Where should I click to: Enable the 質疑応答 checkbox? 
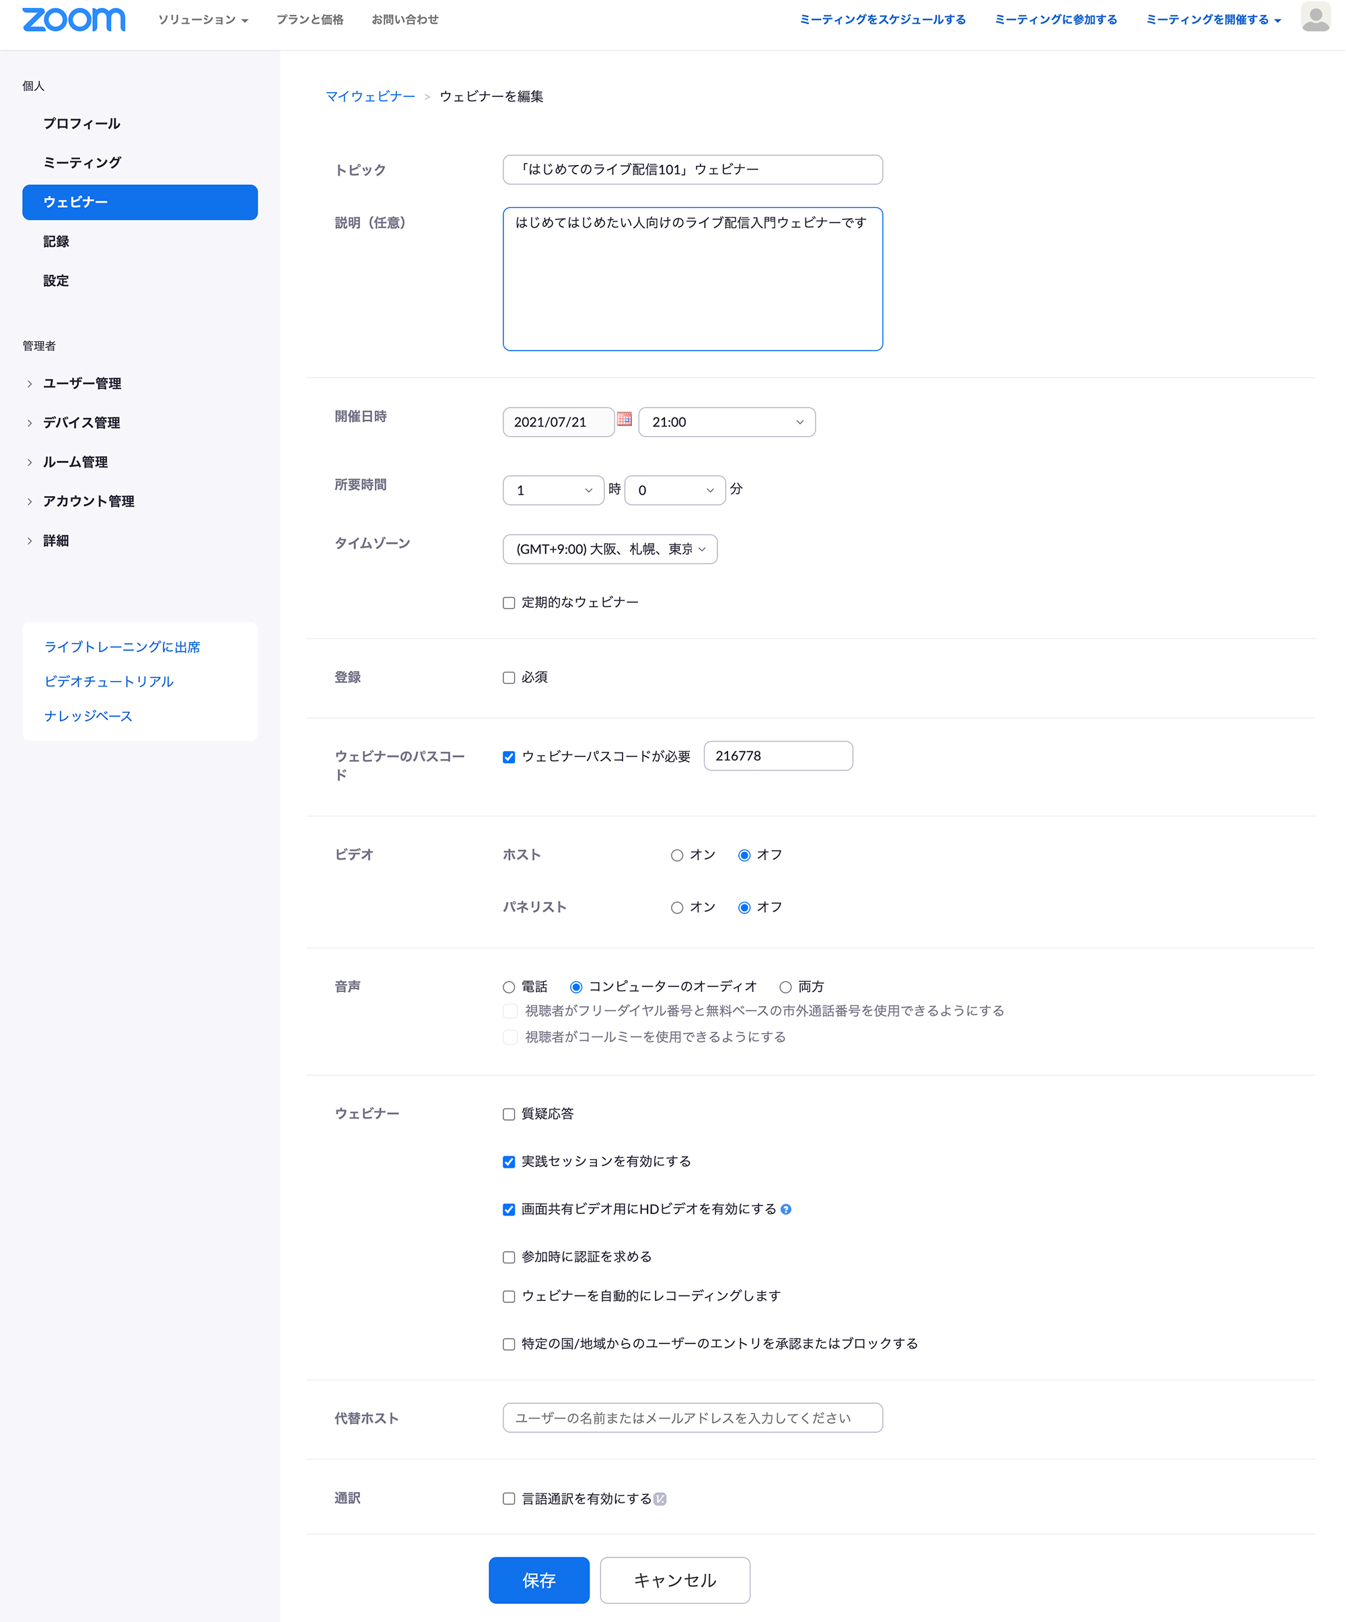coord(508,1113)
